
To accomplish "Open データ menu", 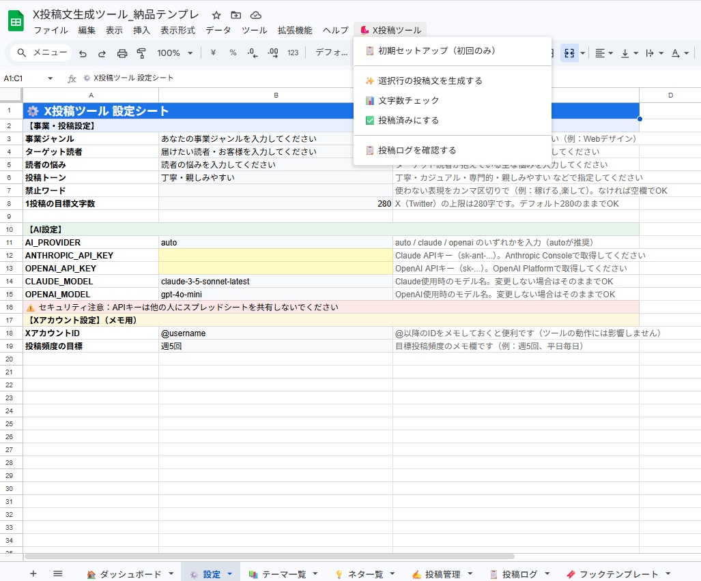I will (218, 31).
